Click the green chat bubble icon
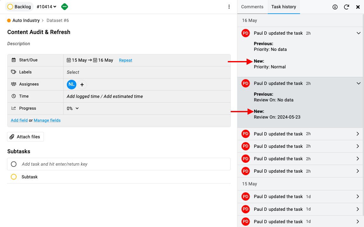The width and height of the screenshot is (364, 227). point(65,7)
